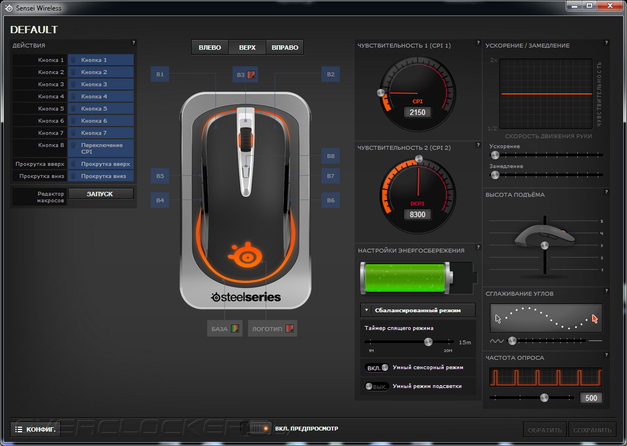The height and width of the screenshot is (446, 627).
Task: Switch to the ВПРАВО view tab
Action: [x=285, y=47]
